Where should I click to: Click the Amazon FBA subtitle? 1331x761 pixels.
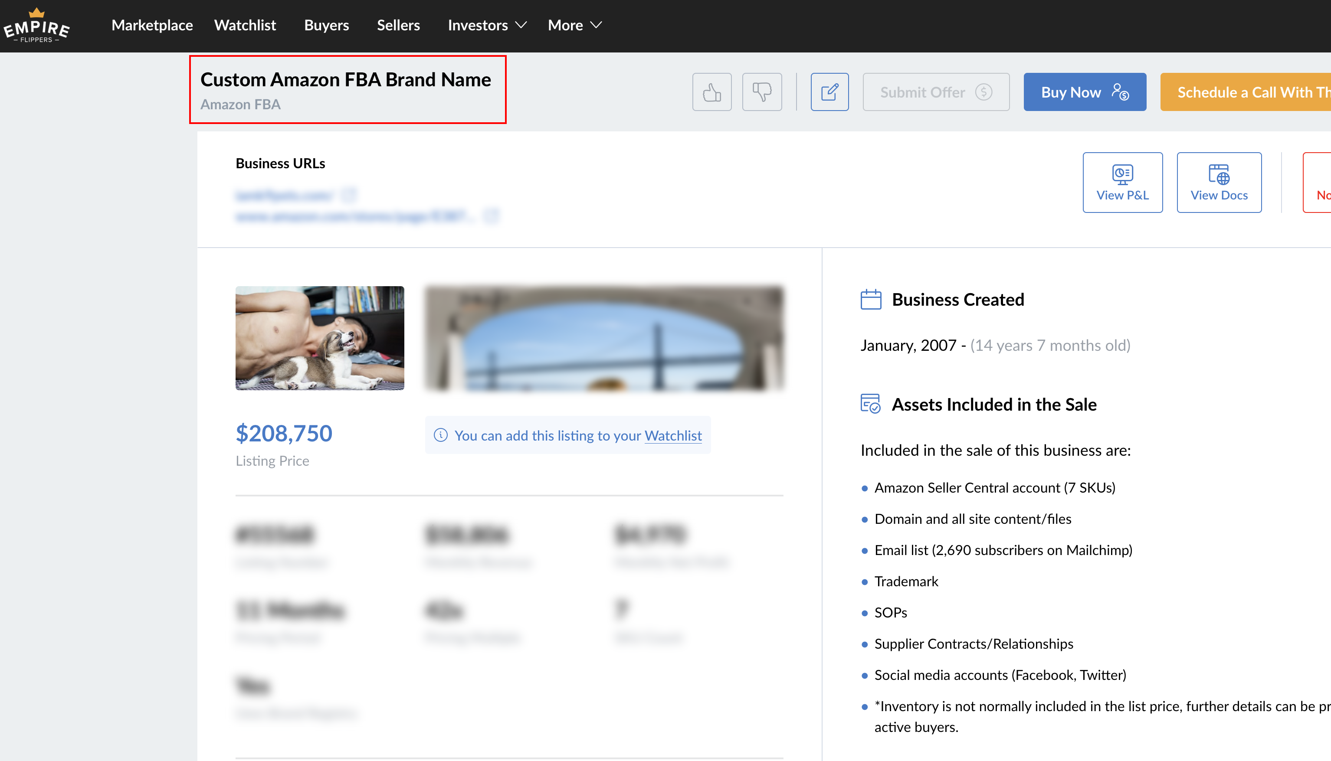click(x=240, y=105)
